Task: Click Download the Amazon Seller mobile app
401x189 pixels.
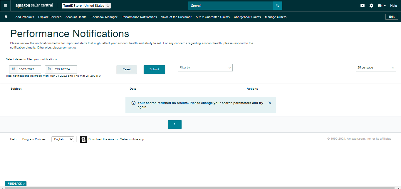Action: click(x=116, y=139)
